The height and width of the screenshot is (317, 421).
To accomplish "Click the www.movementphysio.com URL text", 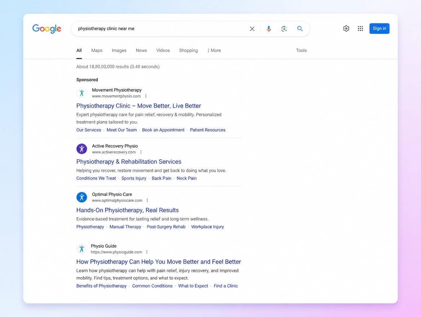I will (x=116, y=96).
